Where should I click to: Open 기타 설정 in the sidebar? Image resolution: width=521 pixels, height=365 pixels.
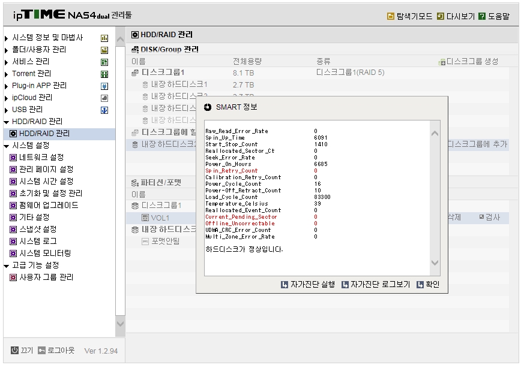coord(34,218)
